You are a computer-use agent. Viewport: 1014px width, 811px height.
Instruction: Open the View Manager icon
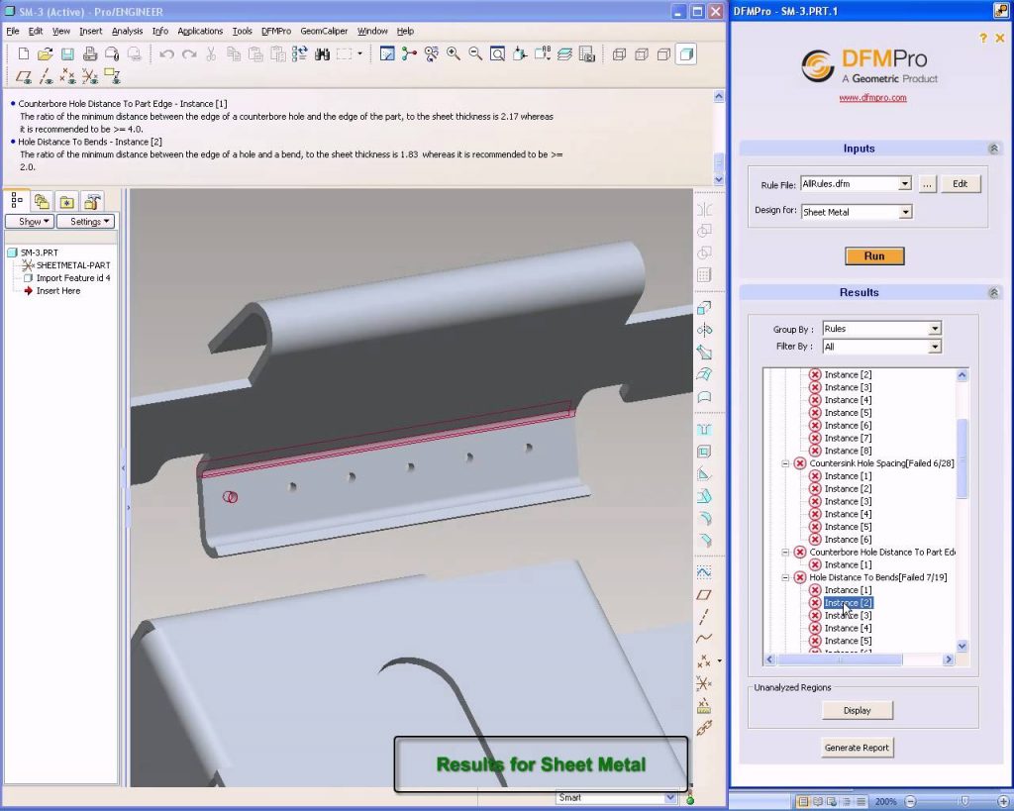point(586,54)
